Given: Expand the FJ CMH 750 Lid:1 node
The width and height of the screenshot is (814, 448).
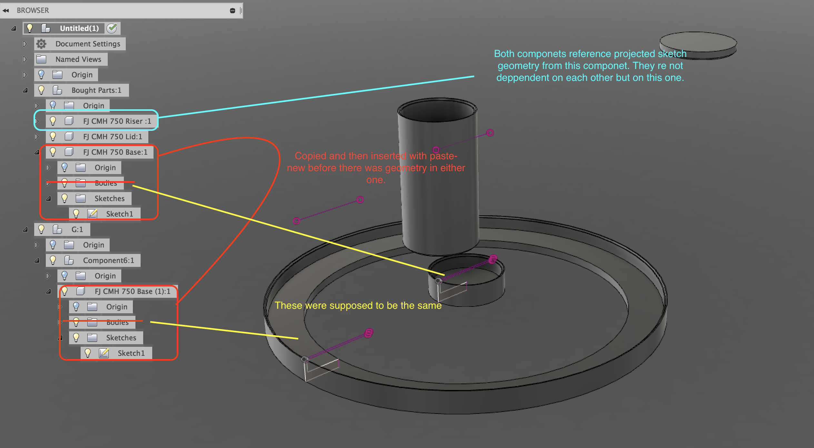Looking at the screenshot, I should click(37, 137).
